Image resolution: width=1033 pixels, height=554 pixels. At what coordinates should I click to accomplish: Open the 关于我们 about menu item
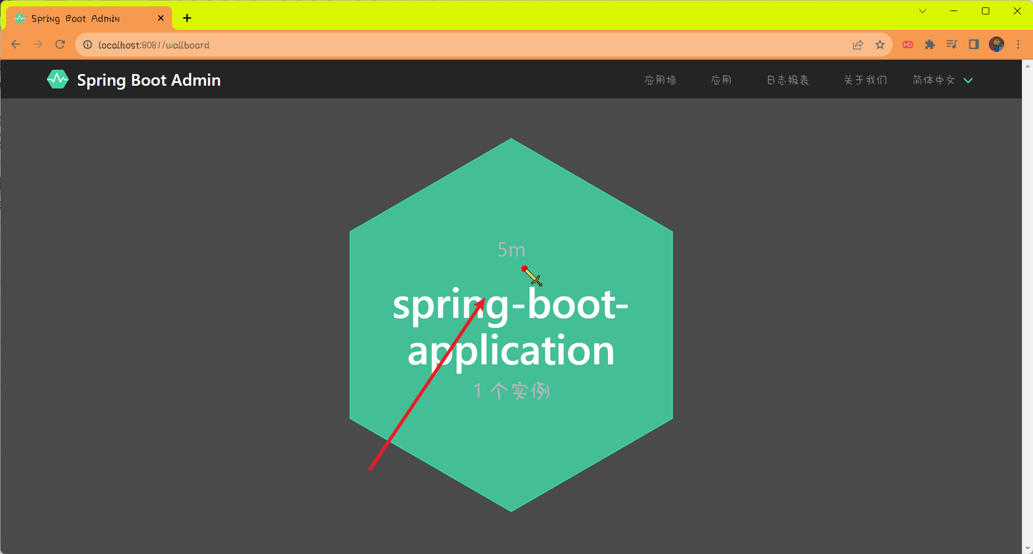866,80
